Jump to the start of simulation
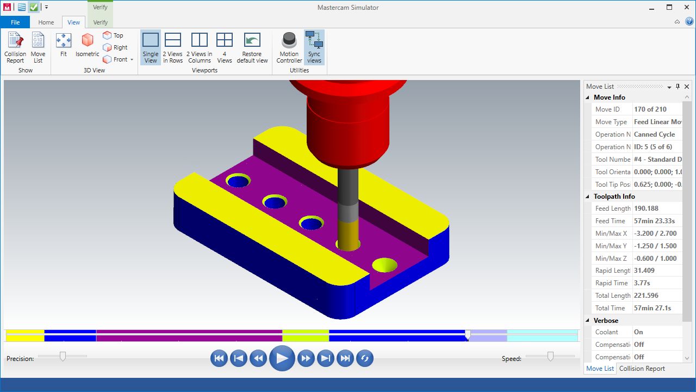Image resolution: width=696 pixels, height=392 pixels. 219,358
